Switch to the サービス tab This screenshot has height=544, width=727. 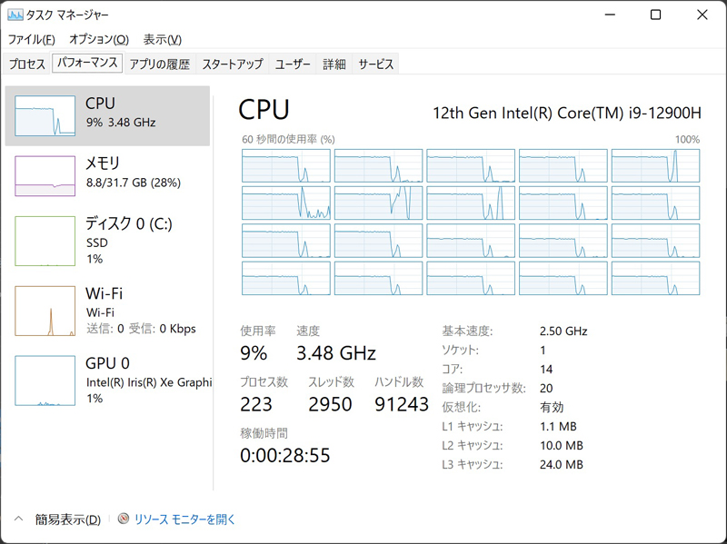377,64
